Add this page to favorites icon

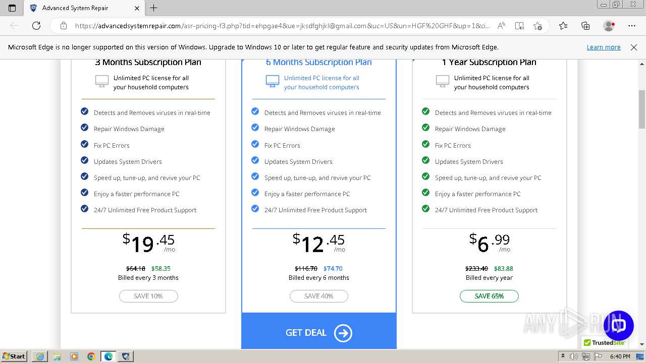pos(537,26)
